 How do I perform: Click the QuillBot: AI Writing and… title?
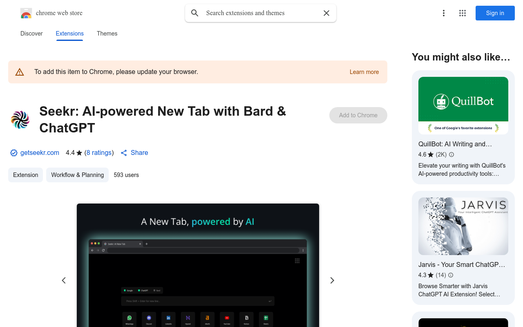click(455, 144)
